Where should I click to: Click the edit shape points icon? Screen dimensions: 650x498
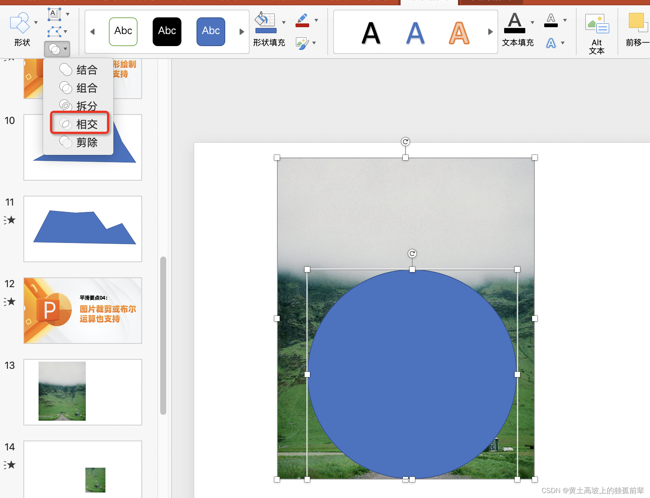click(x=54, y=31)
